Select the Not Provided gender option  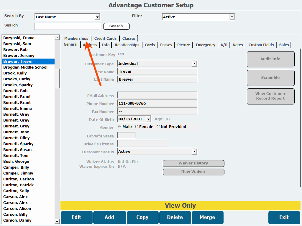point(158,127)
